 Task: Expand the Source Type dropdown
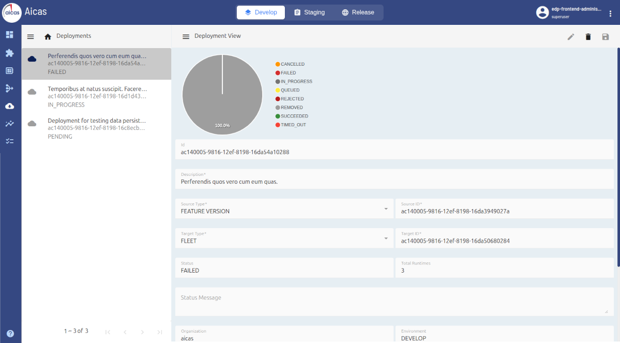386,209
